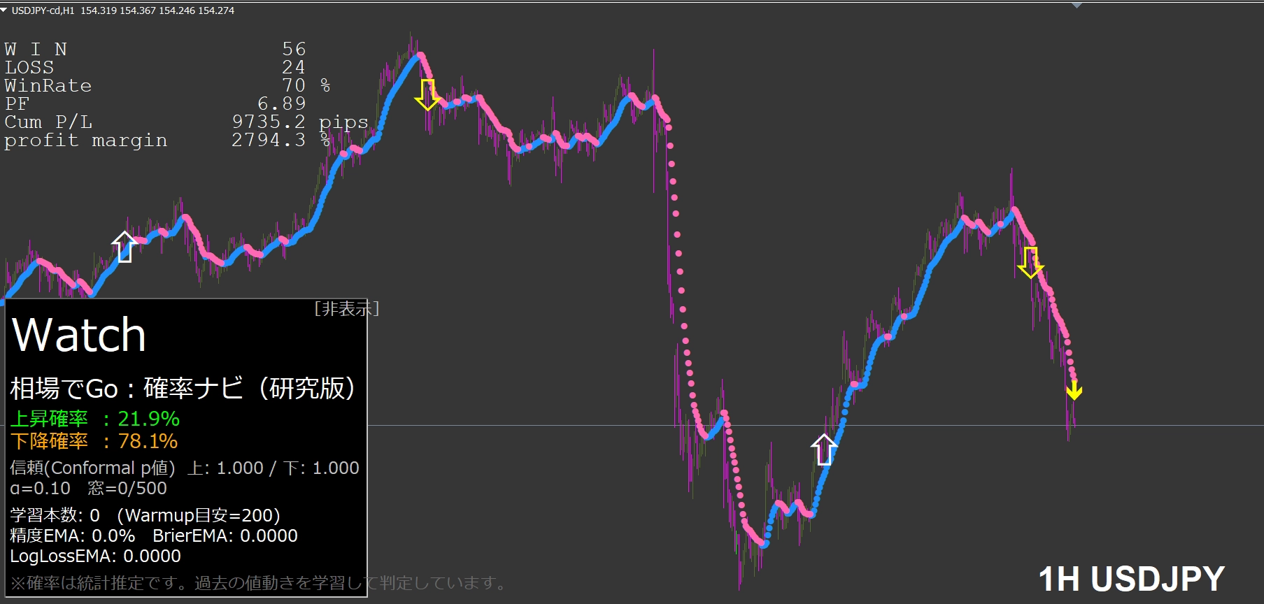The height and width of the screenshot is (604, 1264).
Task: Click the 下降確率 78.1% readout
Action: tap(94, 441)
